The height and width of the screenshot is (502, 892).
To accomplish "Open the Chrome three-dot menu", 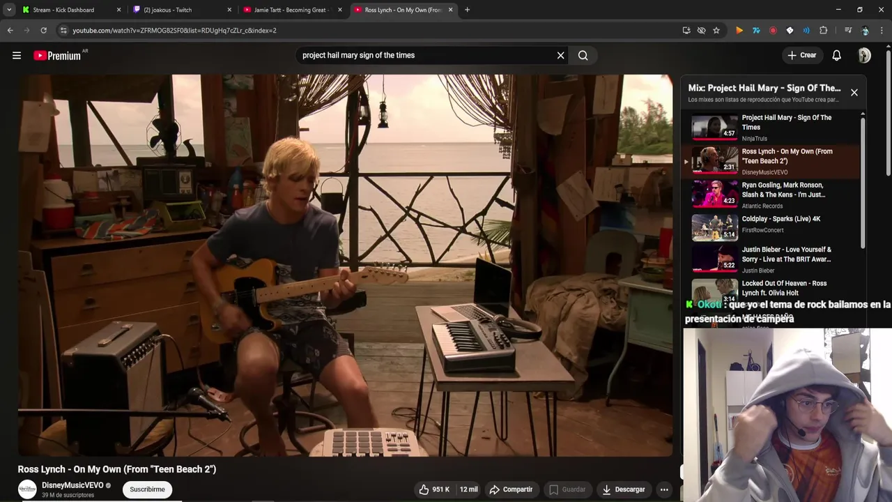I will pyautogui.click(x=882, y=31).
